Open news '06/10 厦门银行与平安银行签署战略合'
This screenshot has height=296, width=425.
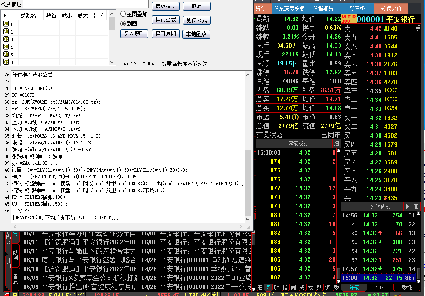80,260
